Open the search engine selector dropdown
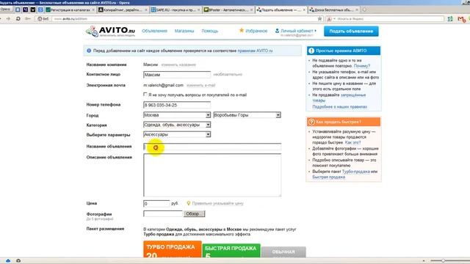Viewport: 470px width, 264px height. [330, 18]
